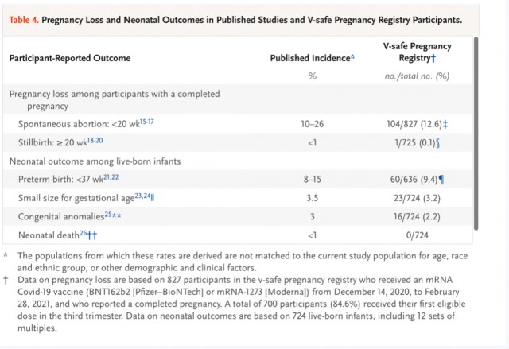Viewport: 509px width, 349px height.
Task: Click the 16/724 (2.2) table cell
Action: pos(417,216)
